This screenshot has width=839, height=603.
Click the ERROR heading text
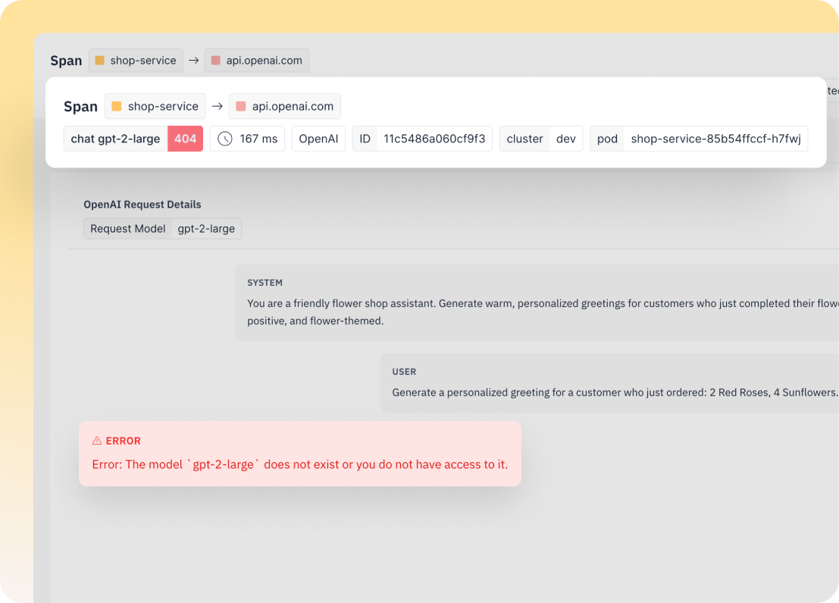click(x=123, y=441)
